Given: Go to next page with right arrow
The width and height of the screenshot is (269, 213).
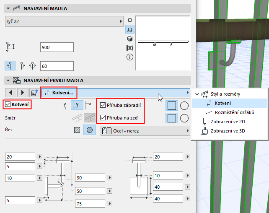Looking at the screenshot, I should tap(23, 93).
